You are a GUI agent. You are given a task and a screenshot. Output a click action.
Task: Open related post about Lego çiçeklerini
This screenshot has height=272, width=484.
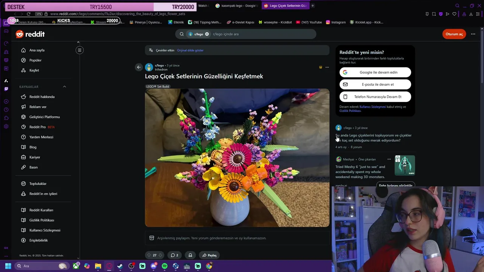pyautogui.click(x=373, y=138)
